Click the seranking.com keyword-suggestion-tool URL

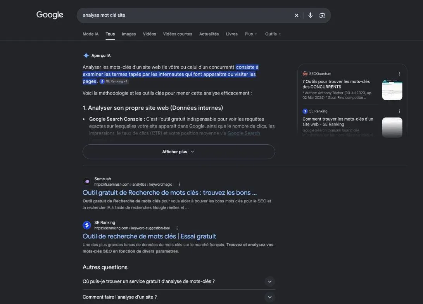pyautogui.click(x=132, y=228)
